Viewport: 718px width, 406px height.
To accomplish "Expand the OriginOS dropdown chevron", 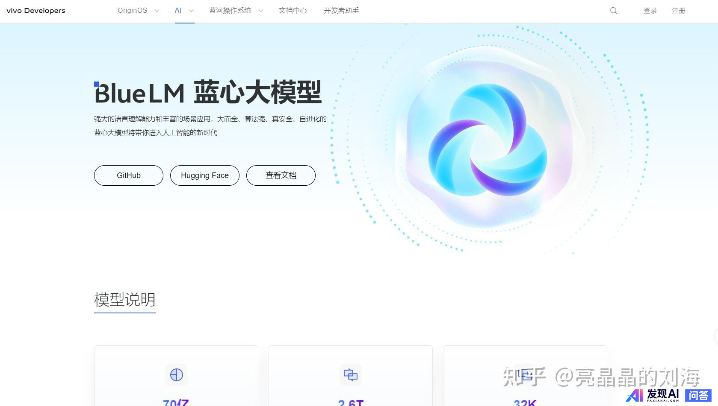I will pyautogui.click(x=157, y=11).
